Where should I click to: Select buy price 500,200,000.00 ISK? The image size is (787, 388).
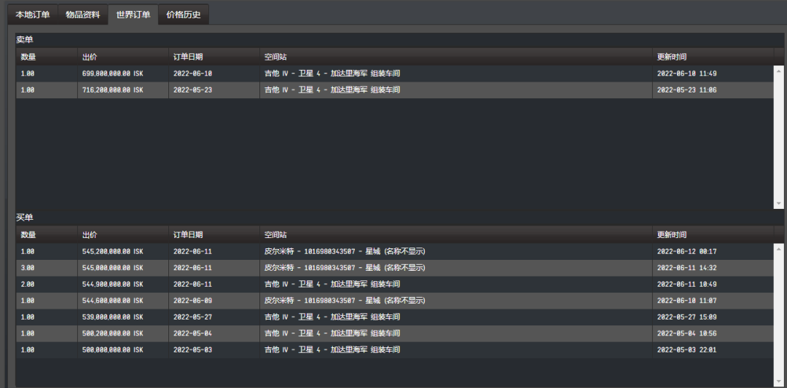tap(112, 333)
